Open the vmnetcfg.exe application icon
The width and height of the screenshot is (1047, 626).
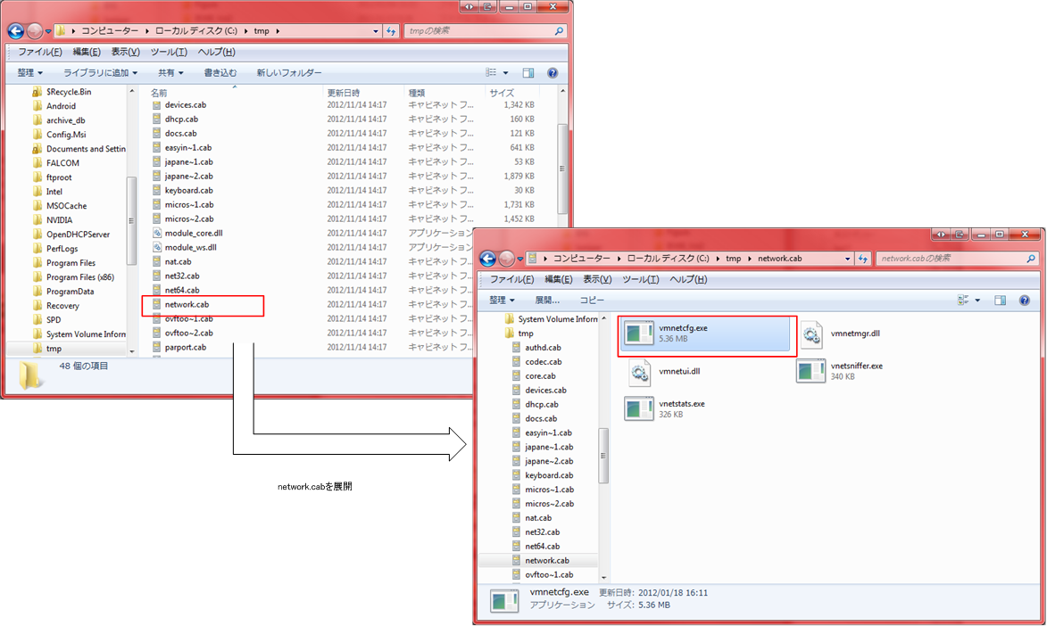(x=638, y=334)
